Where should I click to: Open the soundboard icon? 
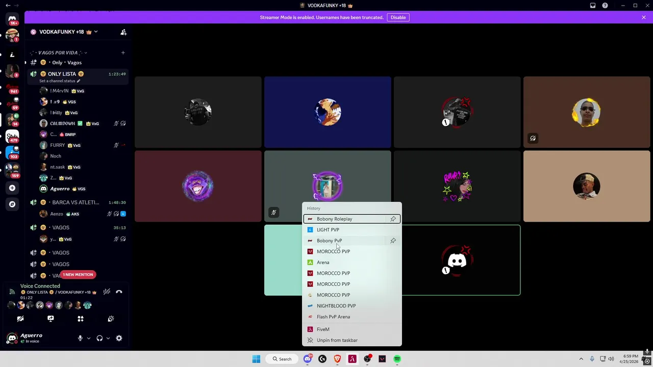(x=111, y=319)
